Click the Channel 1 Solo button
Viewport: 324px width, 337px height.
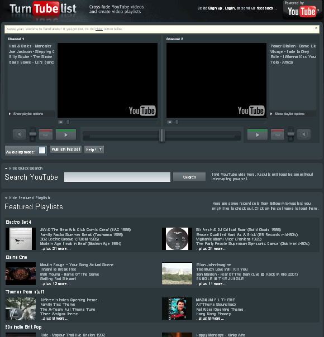46,134
